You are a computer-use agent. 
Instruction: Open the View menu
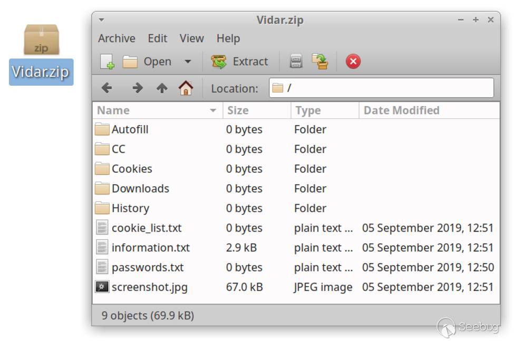point(191,38)
